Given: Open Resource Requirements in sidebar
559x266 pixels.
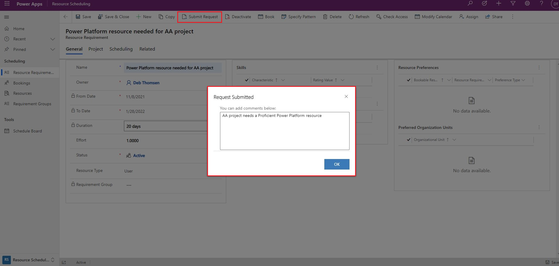Looking at the screenshot, I should pyautogui.click(x=30, y=72).
